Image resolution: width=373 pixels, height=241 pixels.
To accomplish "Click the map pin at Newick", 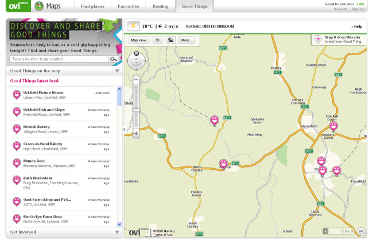I will click(x=223, y=164).
